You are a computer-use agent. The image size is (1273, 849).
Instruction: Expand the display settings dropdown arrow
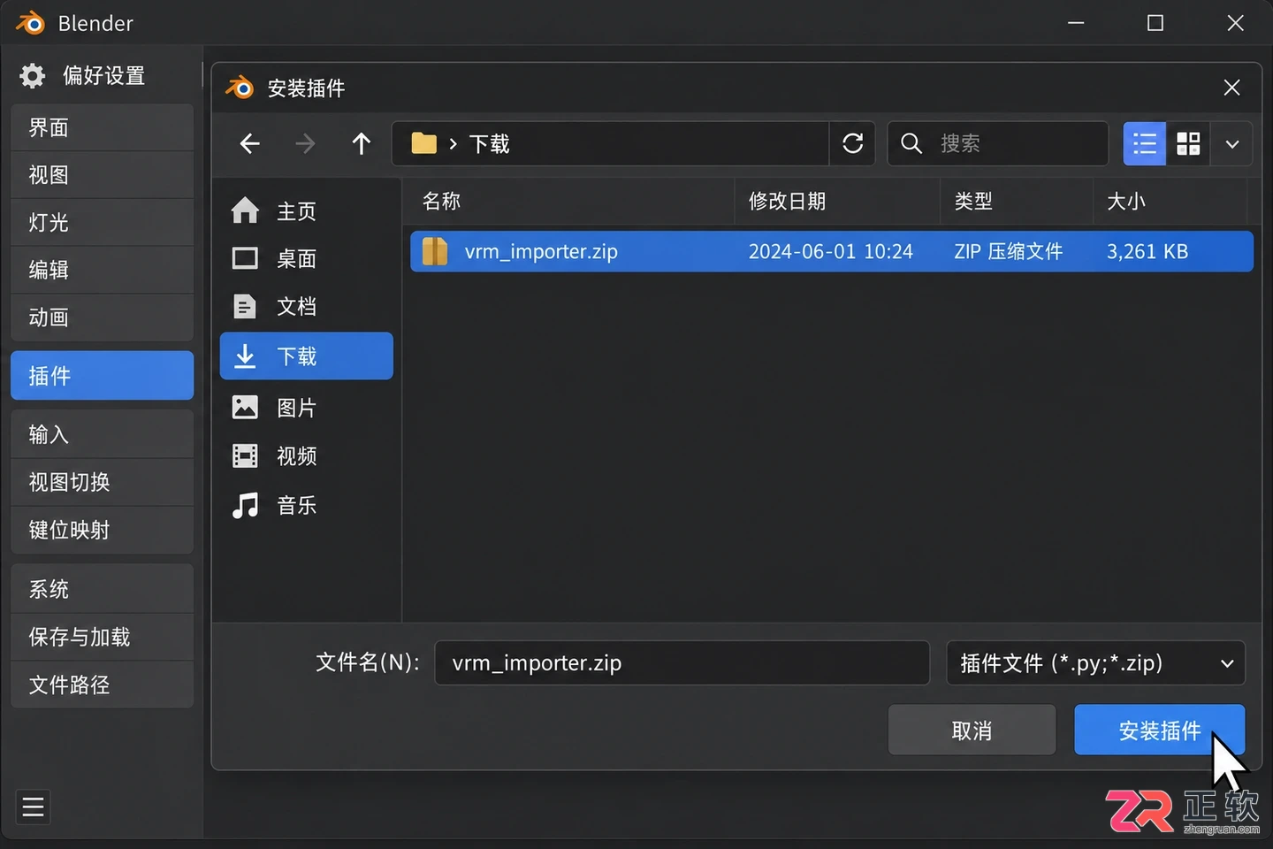coord(1231,143)
